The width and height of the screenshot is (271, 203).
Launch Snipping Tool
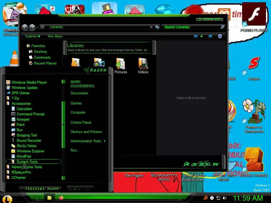24,135
